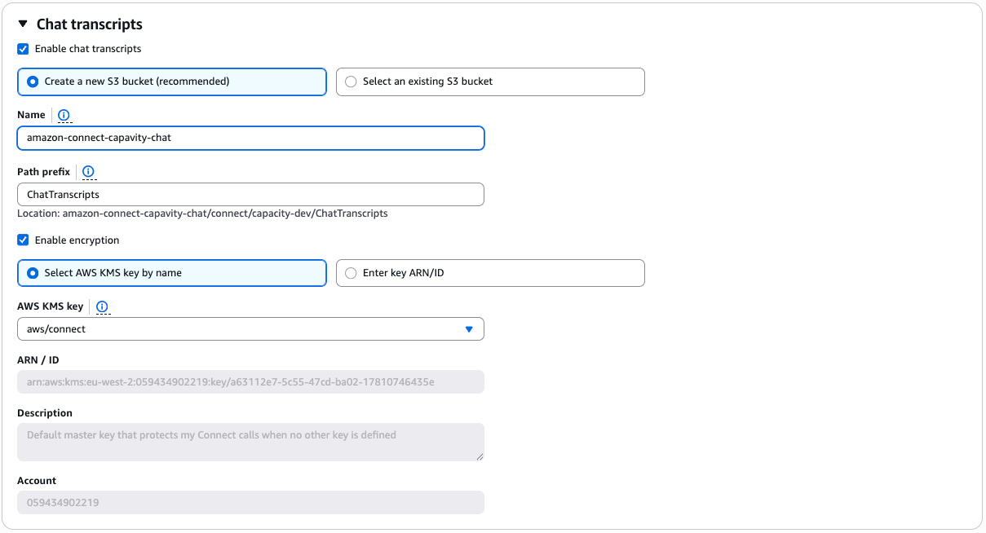Open the aws/connect KMS key dropdown
986x533 pixels.
[x=250, y=329]
